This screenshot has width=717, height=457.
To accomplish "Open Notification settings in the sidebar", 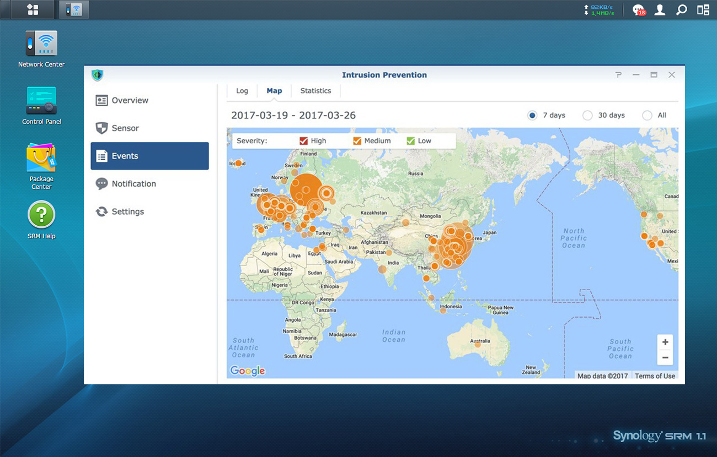I will click(x=132, y=183).
